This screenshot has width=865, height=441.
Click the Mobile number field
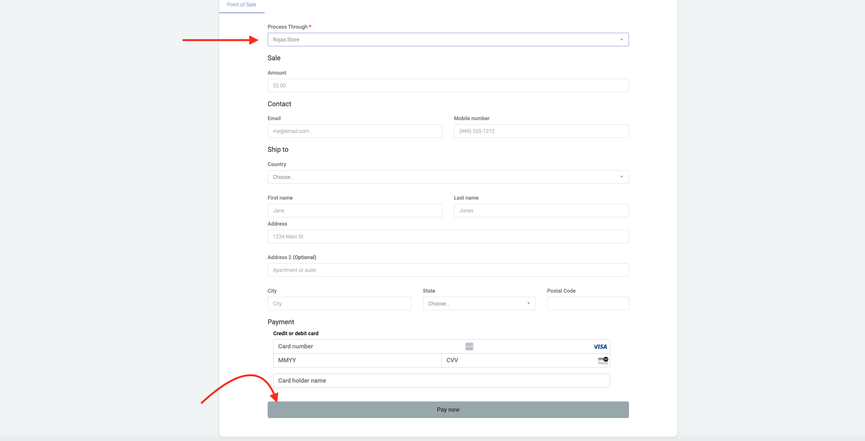(541, 131)
